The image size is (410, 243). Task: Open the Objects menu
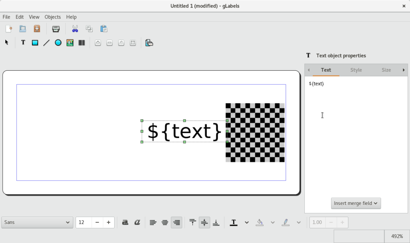click(x=52, y=17)
